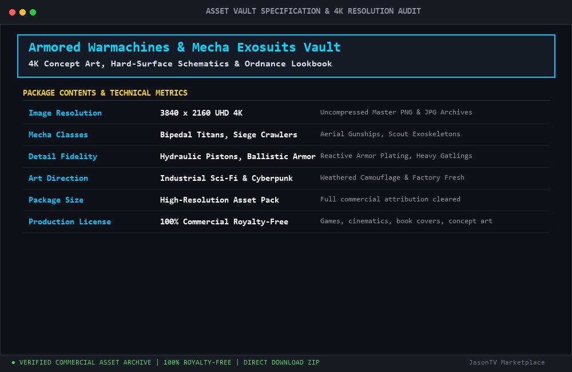572x372 pixels.
Task: Select the 'Package Size' row label
Action: pos(56,200)
